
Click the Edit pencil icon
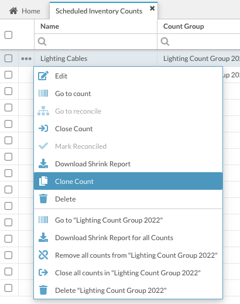click(43, 76)
